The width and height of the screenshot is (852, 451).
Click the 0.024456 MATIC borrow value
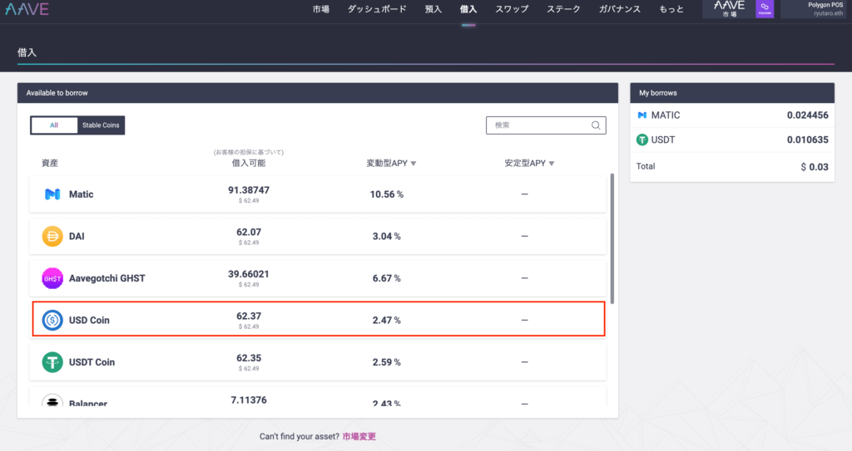pos(807,115)
